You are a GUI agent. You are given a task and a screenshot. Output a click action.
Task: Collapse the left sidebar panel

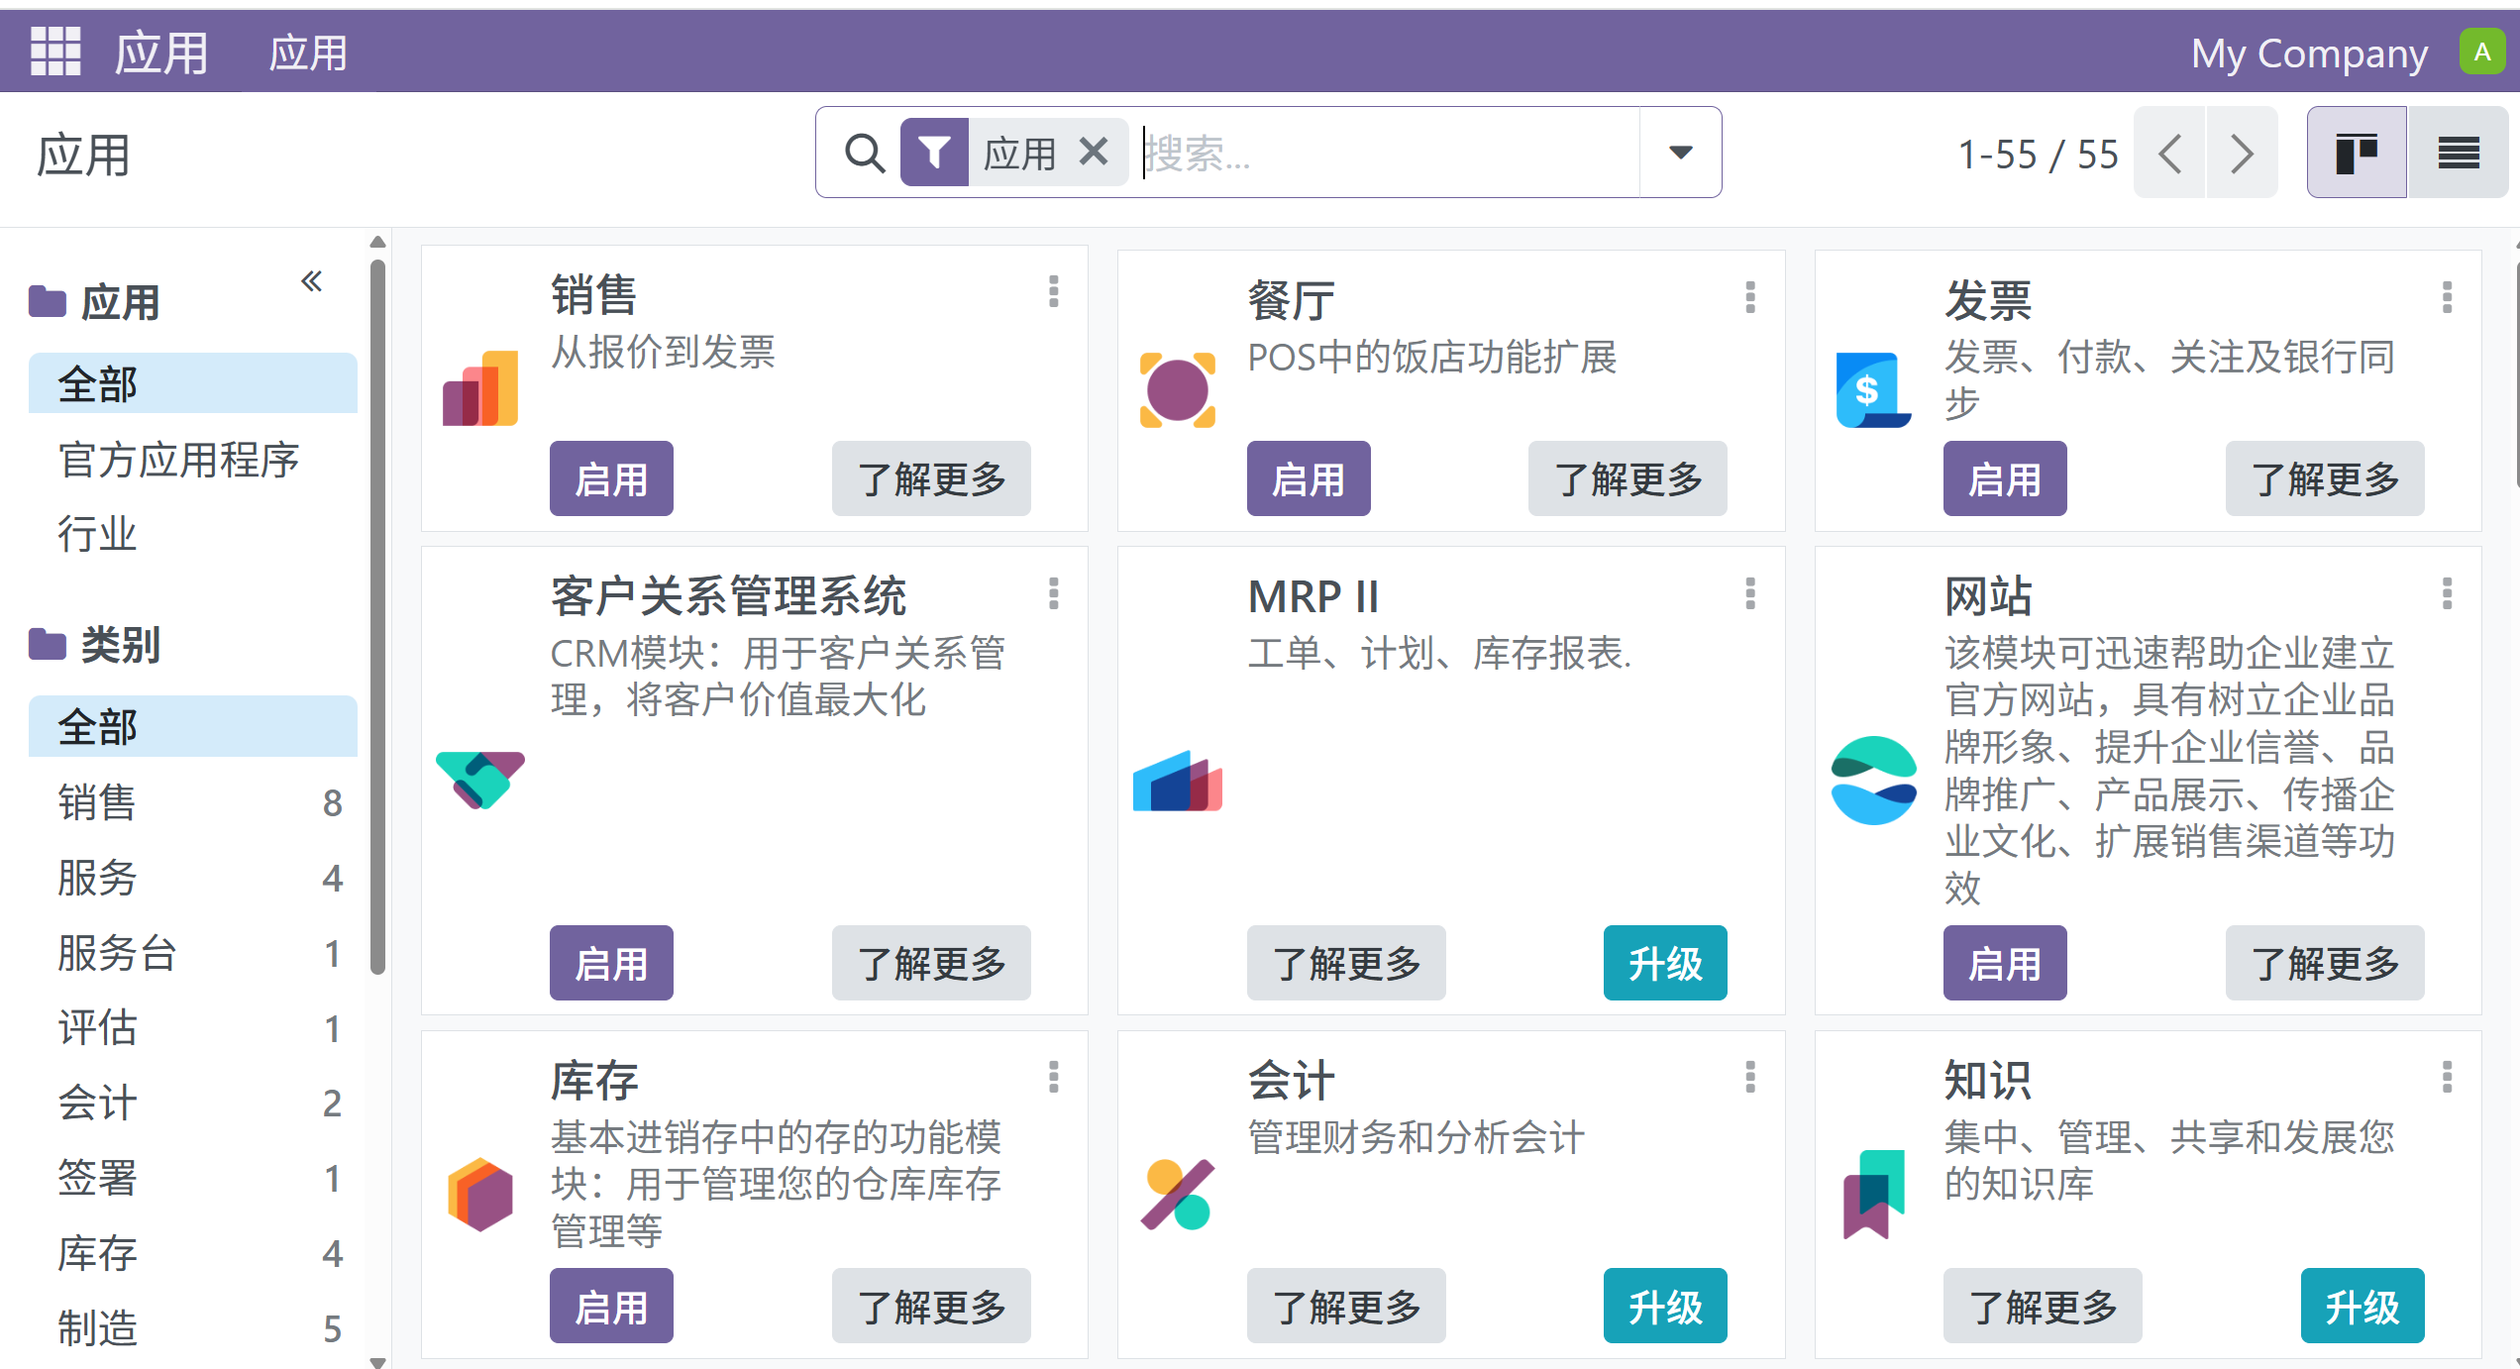point(312,281)
